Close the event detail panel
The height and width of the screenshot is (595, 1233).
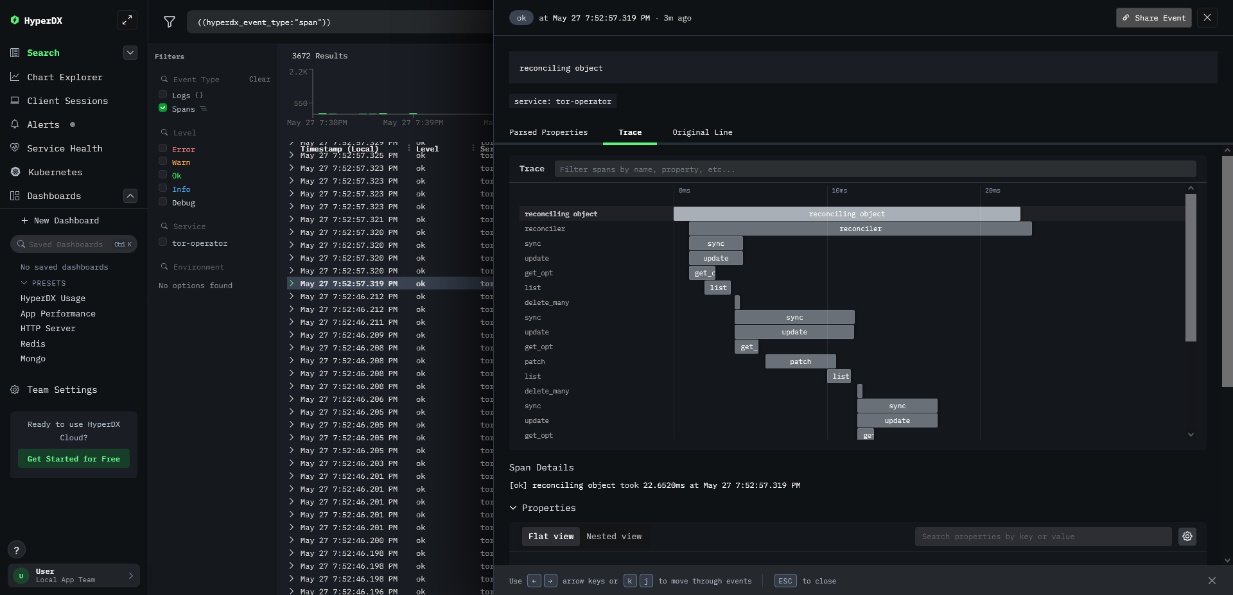1207,18
